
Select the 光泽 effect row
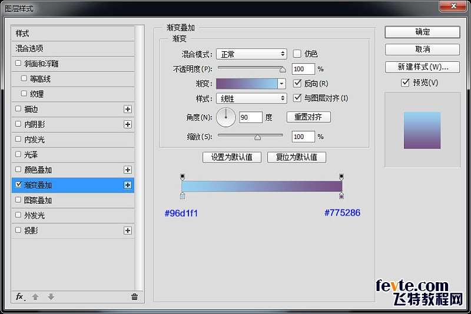coord(73,155)
